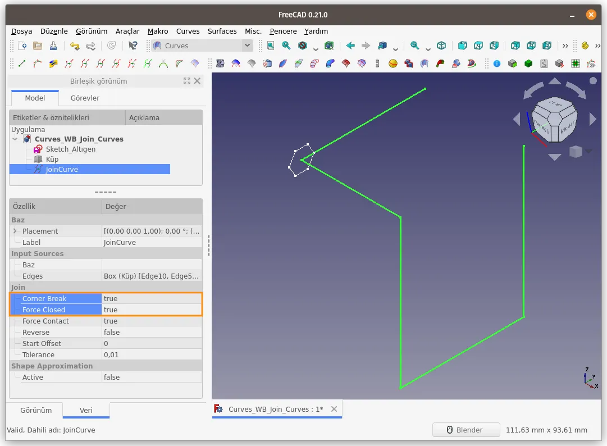Image resolution: width=607 pixels, height=446 pixels.
Task: Open the draw style icon
Action: [x=303, y=45]
